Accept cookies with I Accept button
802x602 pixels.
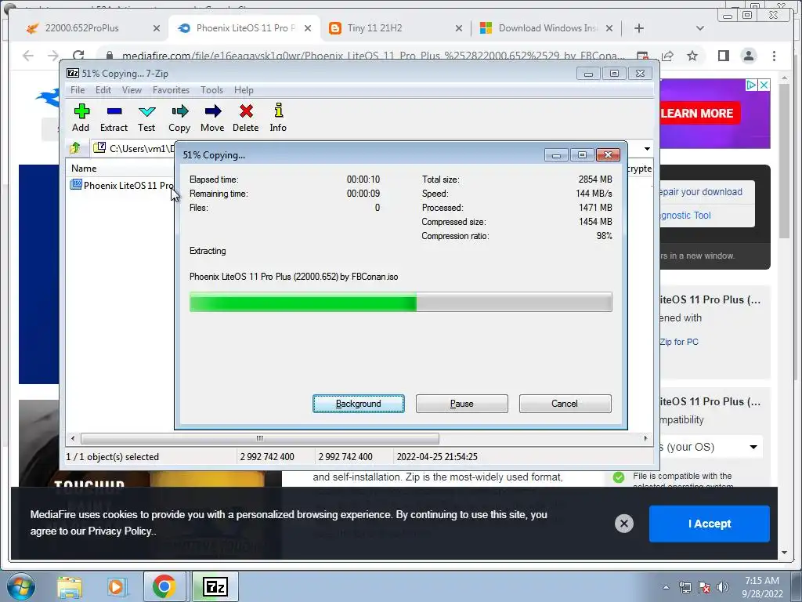(710, 524)
